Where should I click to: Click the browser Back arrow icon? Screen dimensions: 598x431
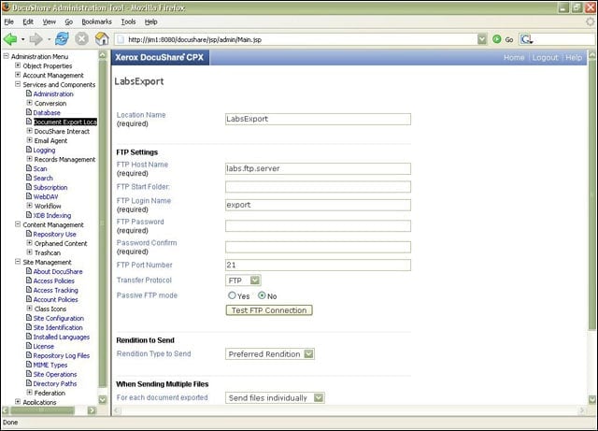coord(10,39)
